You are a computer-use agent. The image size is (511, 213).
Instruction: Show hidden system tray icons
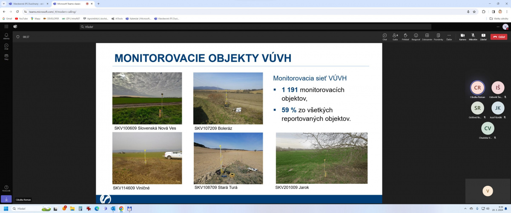pyautogui.click(x=465, y=208)
